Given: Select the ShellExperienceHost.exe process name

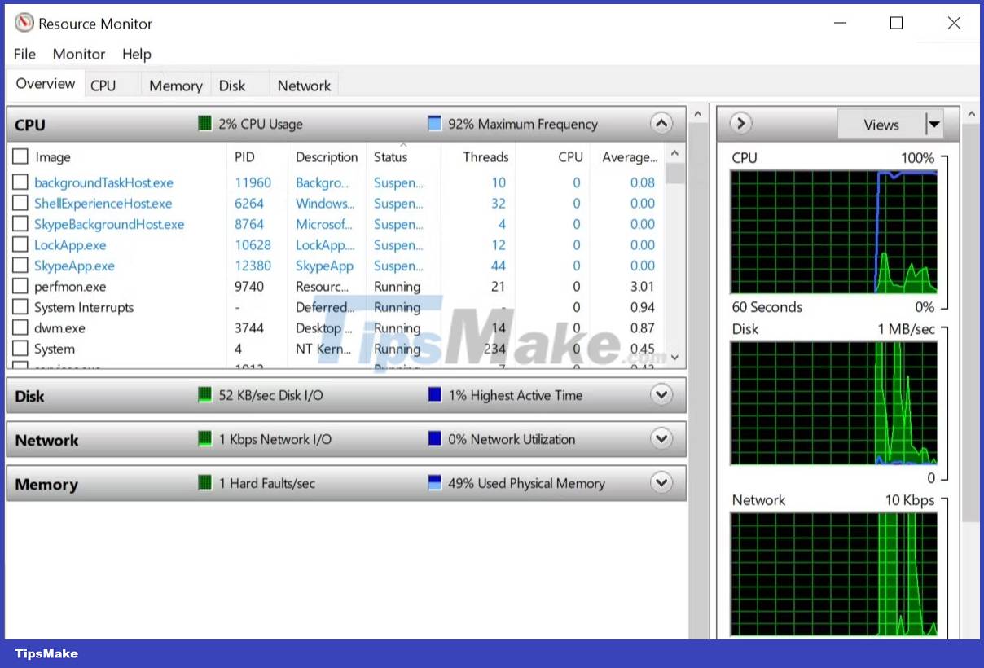Looking at the screenshot, I should tap(103, 203).
